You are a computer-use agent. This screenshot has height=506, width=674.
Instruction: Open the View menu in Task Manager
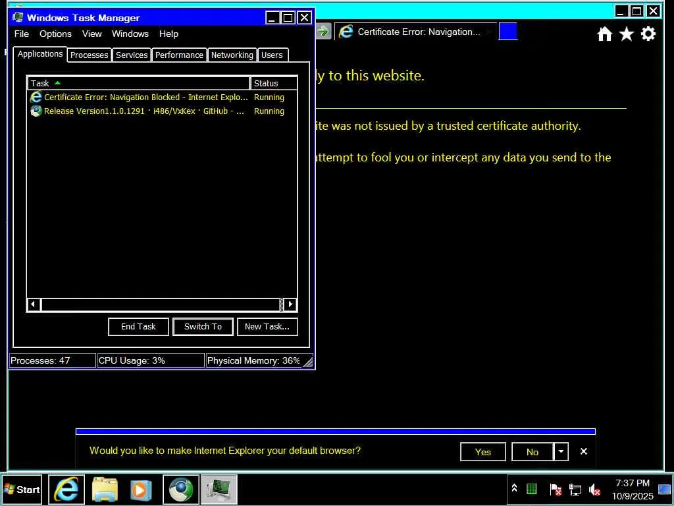(x=92, y=34)
